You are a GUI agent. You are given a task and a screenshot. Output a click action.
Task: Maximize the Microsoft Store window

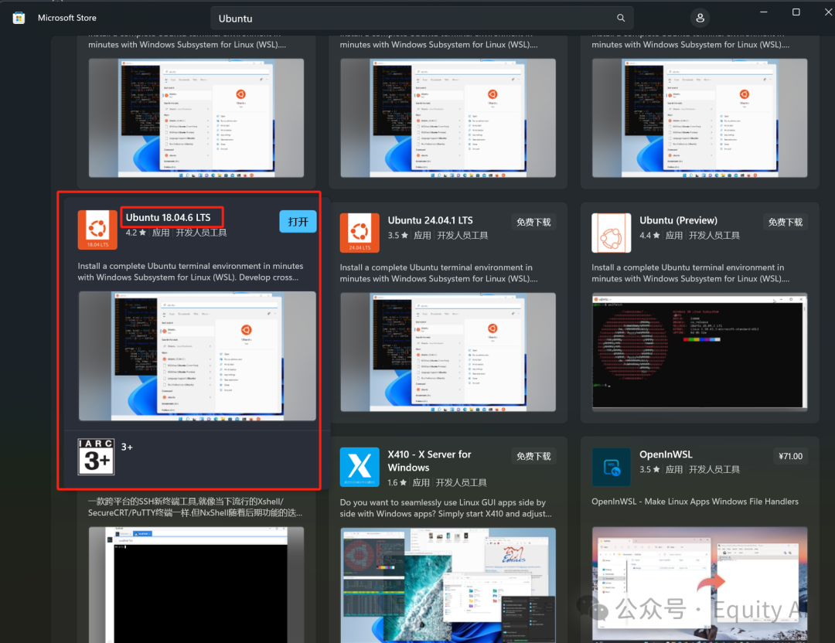(x=796, y=12)
